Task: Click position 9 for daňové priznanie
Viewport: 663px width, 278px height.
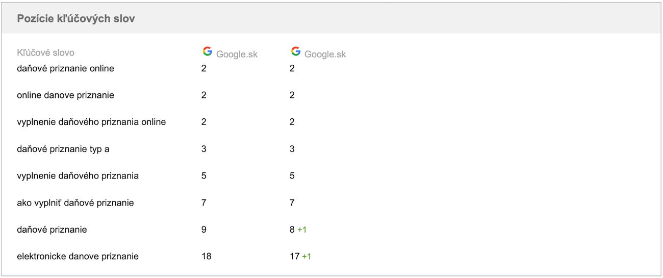Action: (x=204, y=230)
